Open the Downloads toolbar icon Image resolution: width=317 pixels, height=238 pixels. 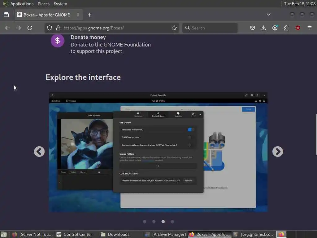(264, 28)
